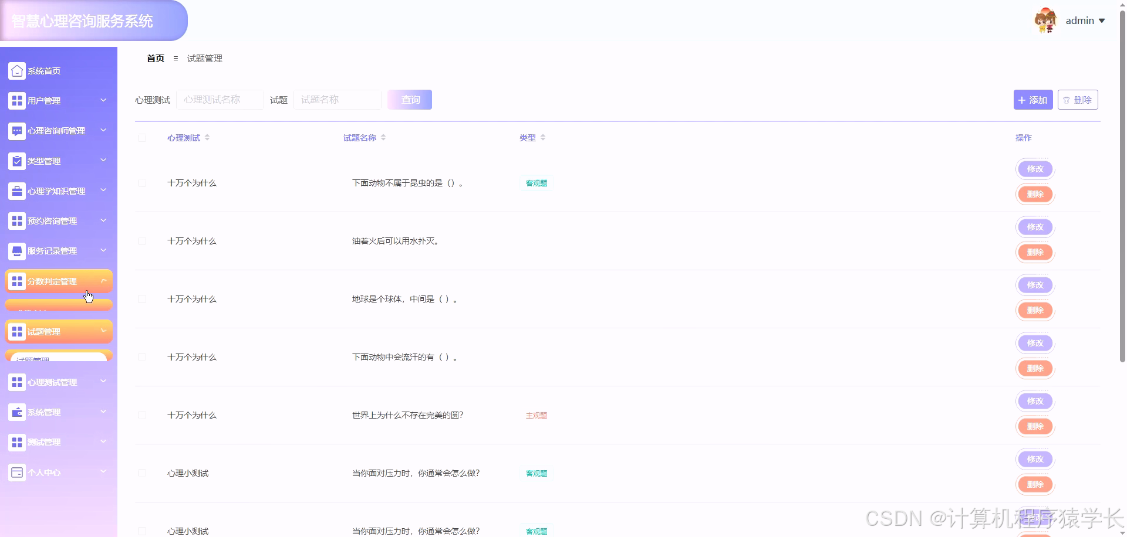Check the checkbox on the 世界上为什么不存在完美的圆 row
1127x537 pixels.
142,414
